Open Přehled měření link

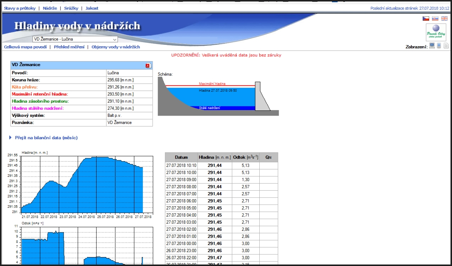coord(69,47)
